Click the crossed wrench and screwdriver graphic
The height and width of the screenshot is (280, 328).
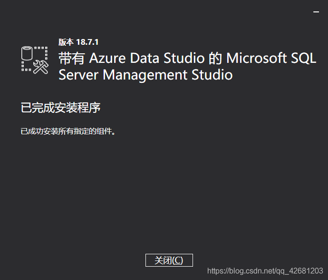tap(41, 67)
